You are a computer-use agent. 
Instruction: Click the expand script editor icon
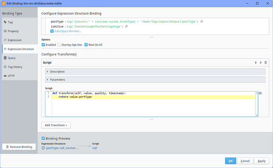260,93
